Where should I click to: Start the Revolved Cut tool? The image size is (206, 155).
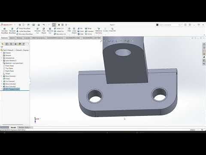[50, 31]
